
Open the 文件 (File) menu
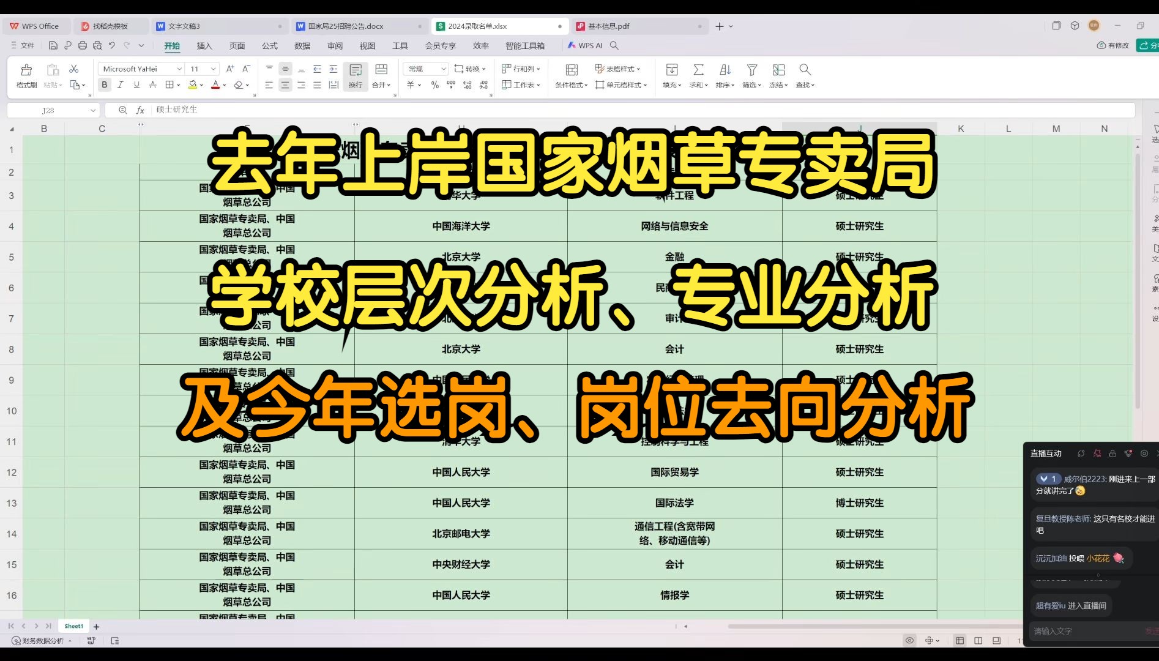[23, 45]
